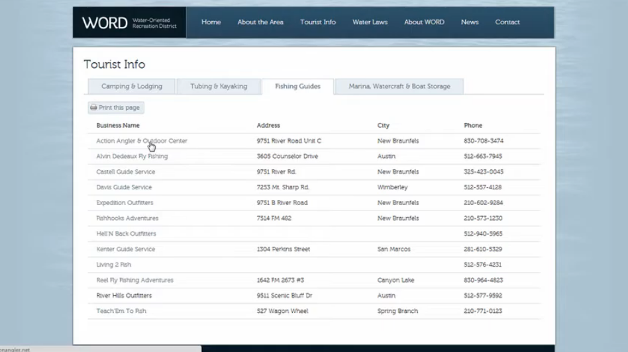Image resolution: width=628 pixels, height=352 pixels.
Task: Open the Home menu item
Action: click(x=211, y=22)
